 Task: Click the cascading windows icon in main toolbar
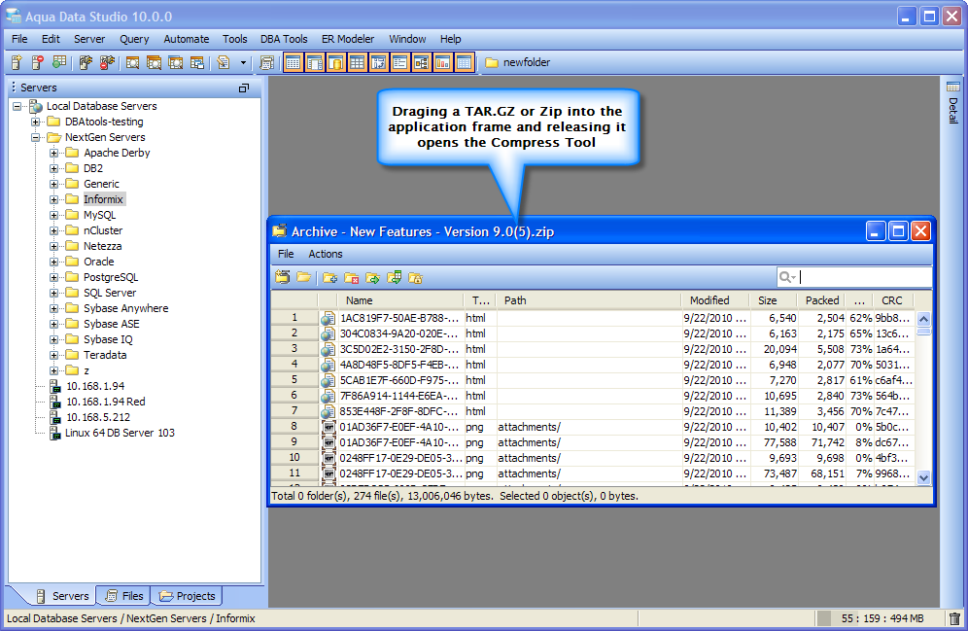(x=176, y=62)
